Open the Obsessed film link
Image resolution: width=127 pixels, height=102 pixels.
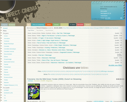45,58
